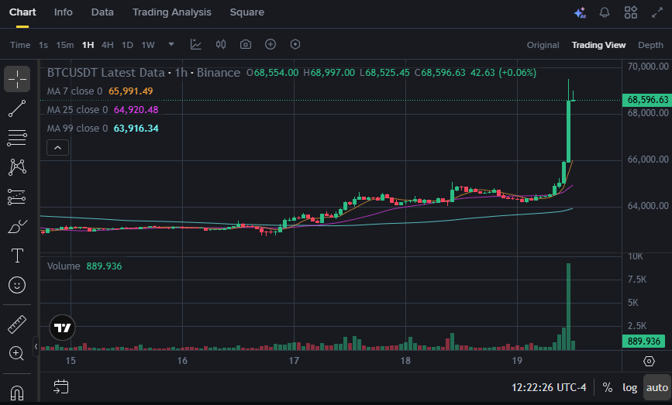Screen dimensions: 672x405
Task: Switch to Original chart view
Action: coord(543,45)
